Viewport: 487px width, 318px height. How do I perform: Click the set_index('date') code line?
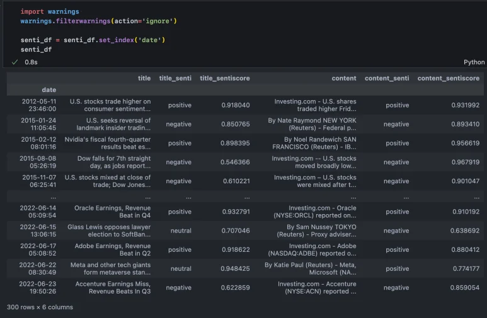(x=93, y=40)
